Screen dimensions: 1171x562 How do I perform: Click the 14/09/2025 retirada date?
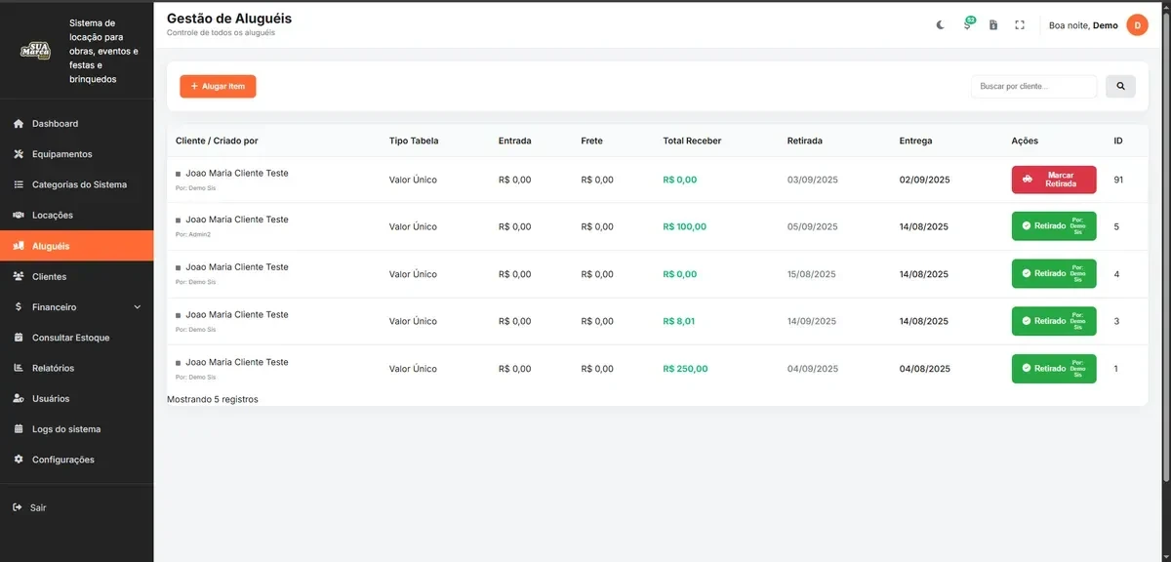click(812, 321)
